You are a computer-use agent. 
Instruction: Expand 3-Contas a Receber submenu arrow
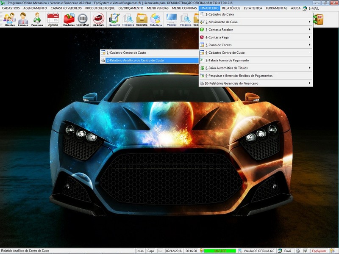tap(310, 29)
